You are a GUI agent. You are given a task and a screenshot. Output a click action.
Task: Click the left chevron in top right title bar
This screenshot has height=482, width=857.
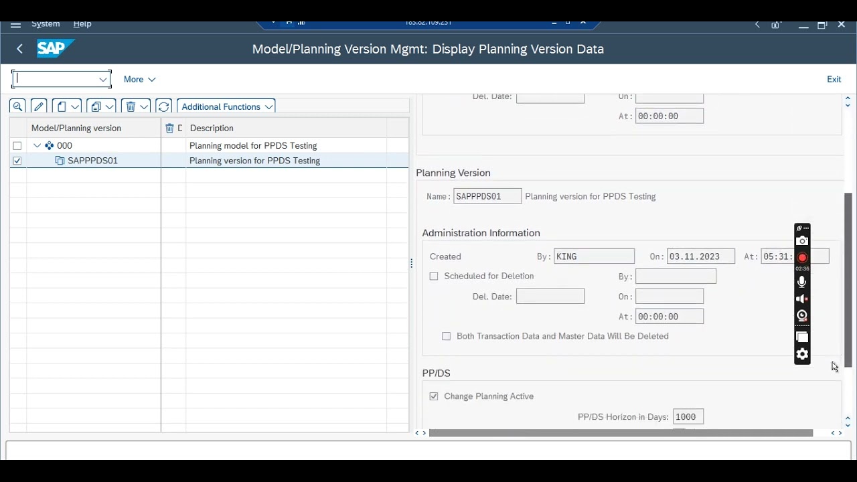(757, 24)
